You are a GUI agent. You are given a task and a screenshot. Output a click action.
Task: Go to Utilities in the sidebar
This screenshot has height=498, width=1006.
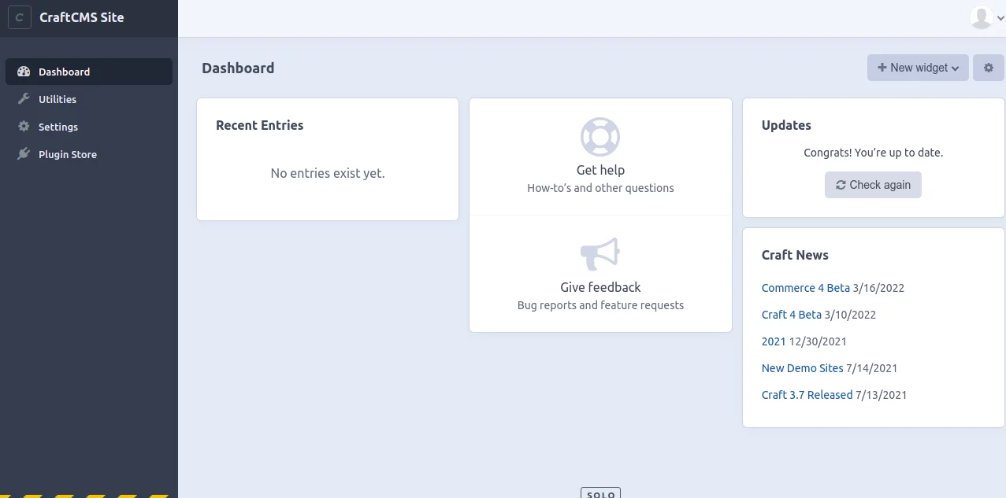coord(89,99)
